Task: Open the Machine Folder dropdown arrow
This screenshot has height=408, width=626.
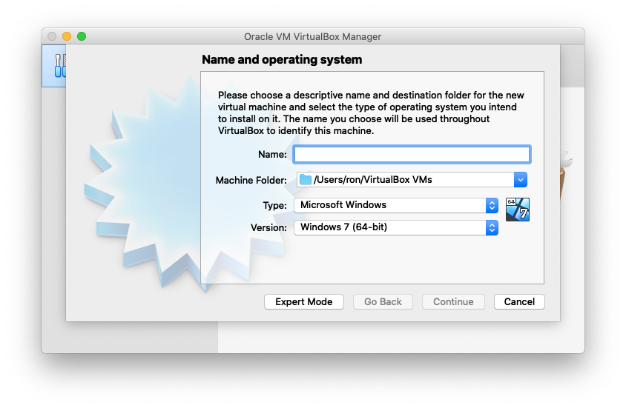Action: click(x=521, y=179)
